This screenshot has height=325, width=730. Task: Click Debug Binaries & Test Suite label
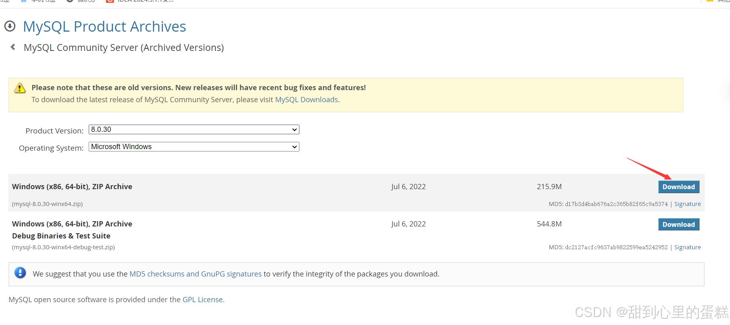61,236
